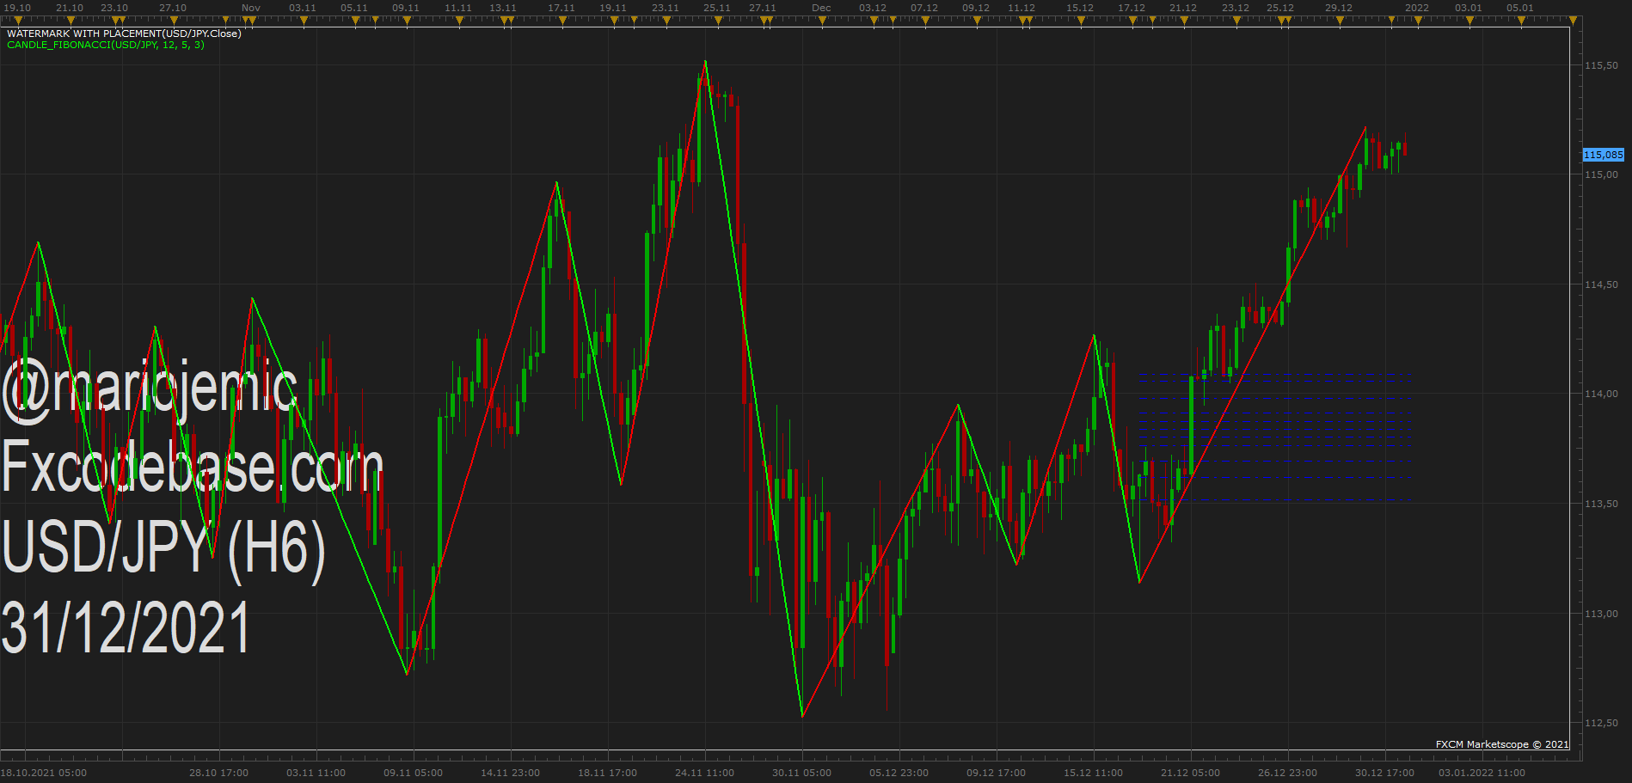Screen dimensions: 1632x783
Task: Click the 15.12 11:00 time label
Action: pos(1093,773)
